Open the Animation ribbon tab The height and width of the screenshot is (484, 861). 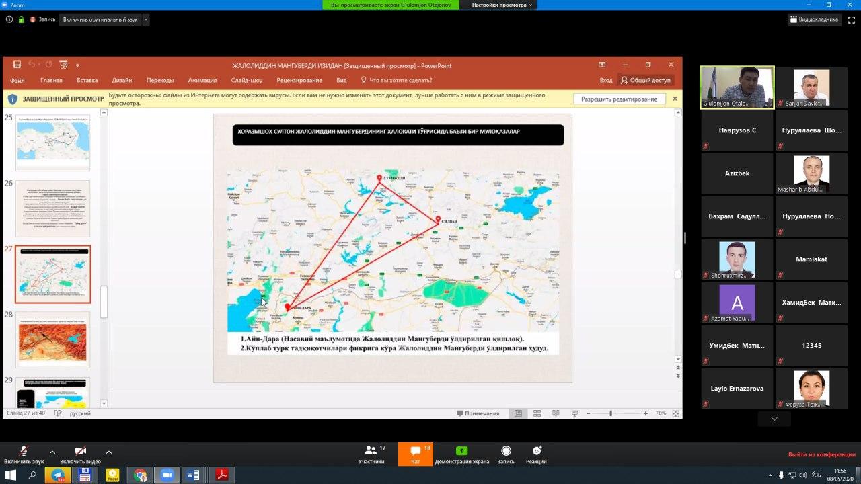click(202, 80)
